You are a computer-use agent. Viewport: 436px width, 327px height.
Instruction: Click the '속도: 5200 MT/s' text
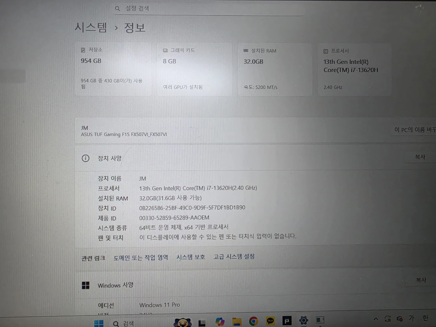[260, 87]
